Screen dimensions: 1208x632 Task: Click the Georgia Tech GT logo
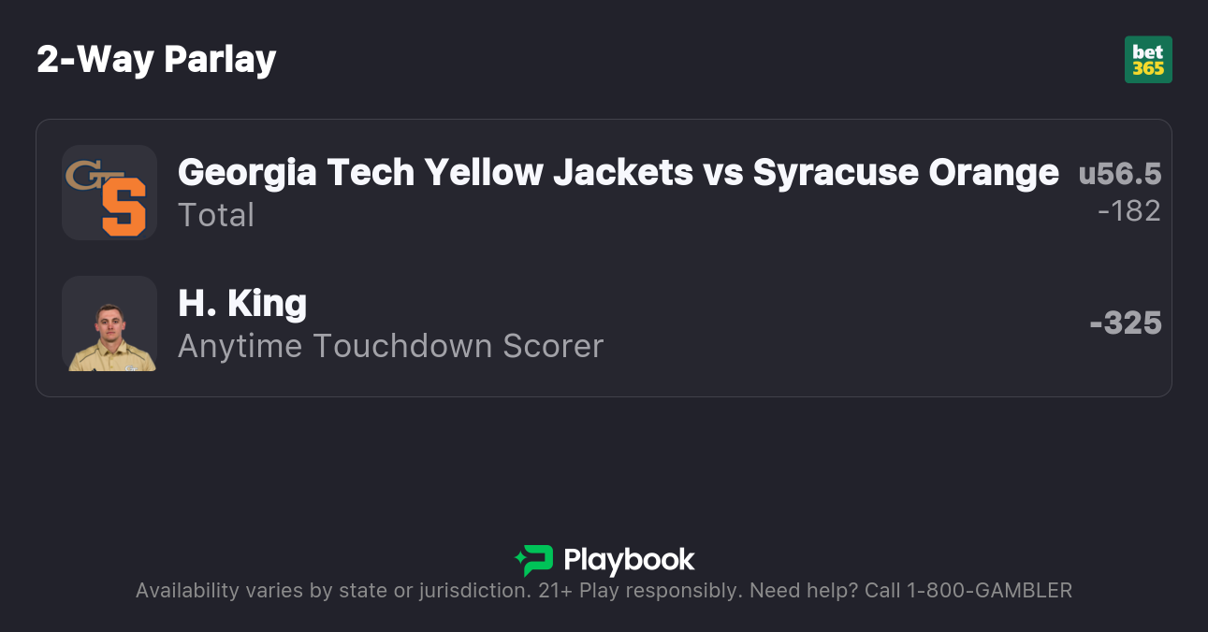click(x=84, y=175)
